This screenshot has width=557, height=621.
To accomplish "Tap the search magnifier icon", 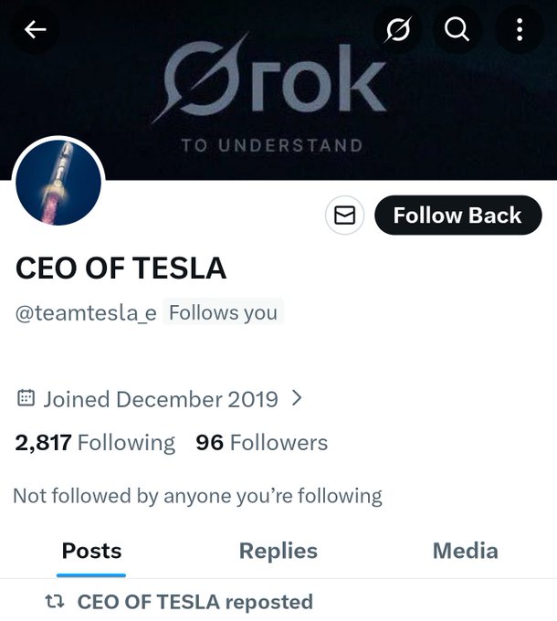I will [457, 31].
